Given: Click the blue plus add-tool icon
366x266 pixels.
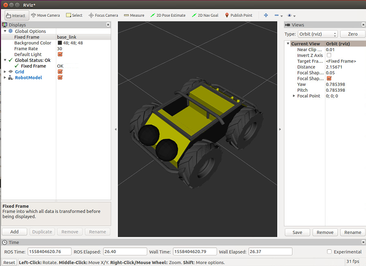Looking at the screenshot, I should click(x=266, y=15).
